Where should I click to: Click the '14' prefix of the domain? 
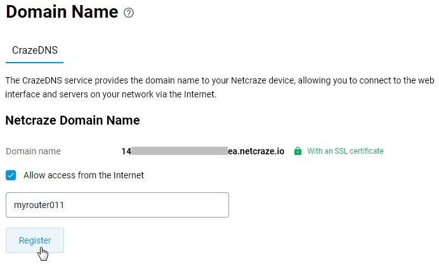coord(126,151)
